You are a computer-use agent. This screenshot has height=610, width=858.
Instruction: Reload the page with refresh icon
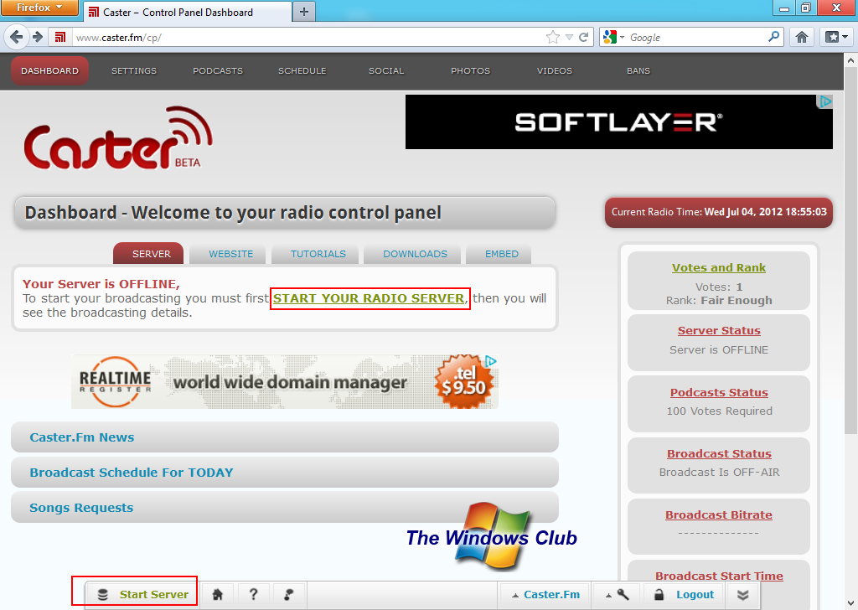pyautogui.click(x=584, y=37)
